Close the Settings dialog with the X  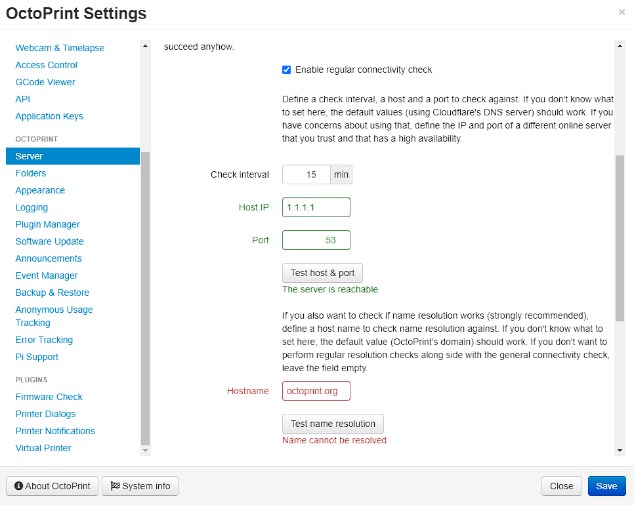[623, 12]
